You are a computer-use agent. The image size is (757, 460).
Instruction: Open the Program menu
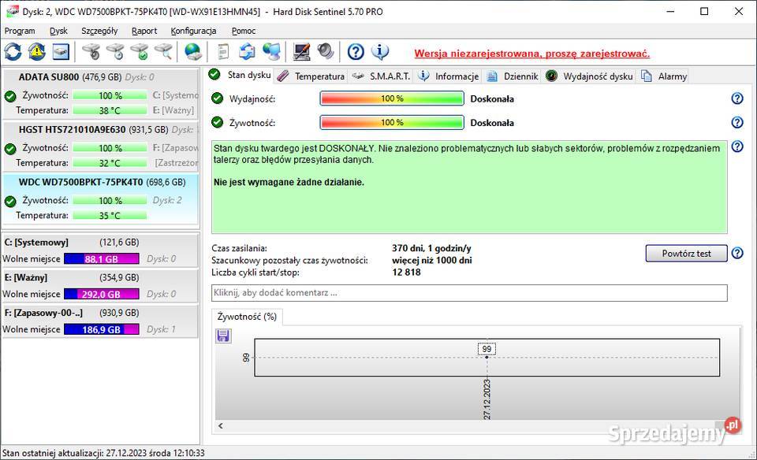20,31
